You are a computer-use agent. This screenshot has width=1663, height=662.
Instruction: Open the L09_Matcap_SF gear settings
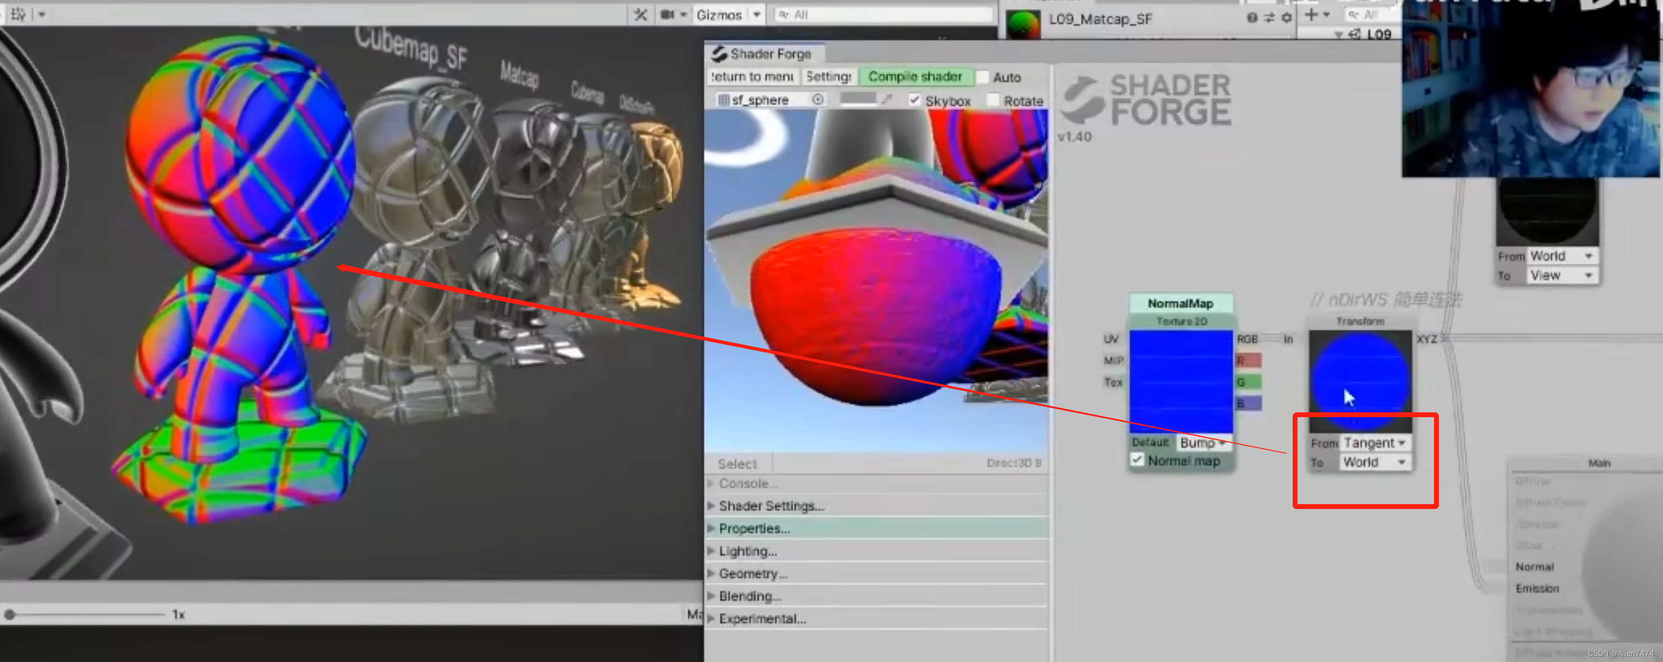coord(1287,17)
